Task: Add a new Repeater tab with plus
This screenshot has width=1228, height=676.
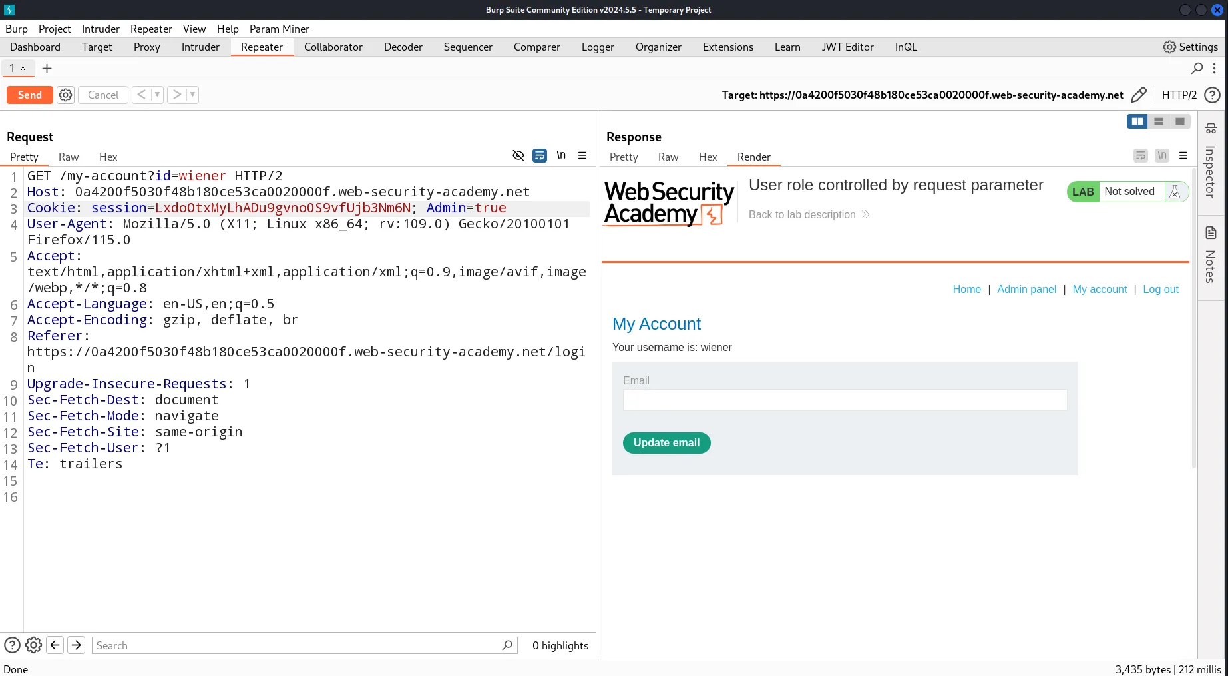Action: 47,68
